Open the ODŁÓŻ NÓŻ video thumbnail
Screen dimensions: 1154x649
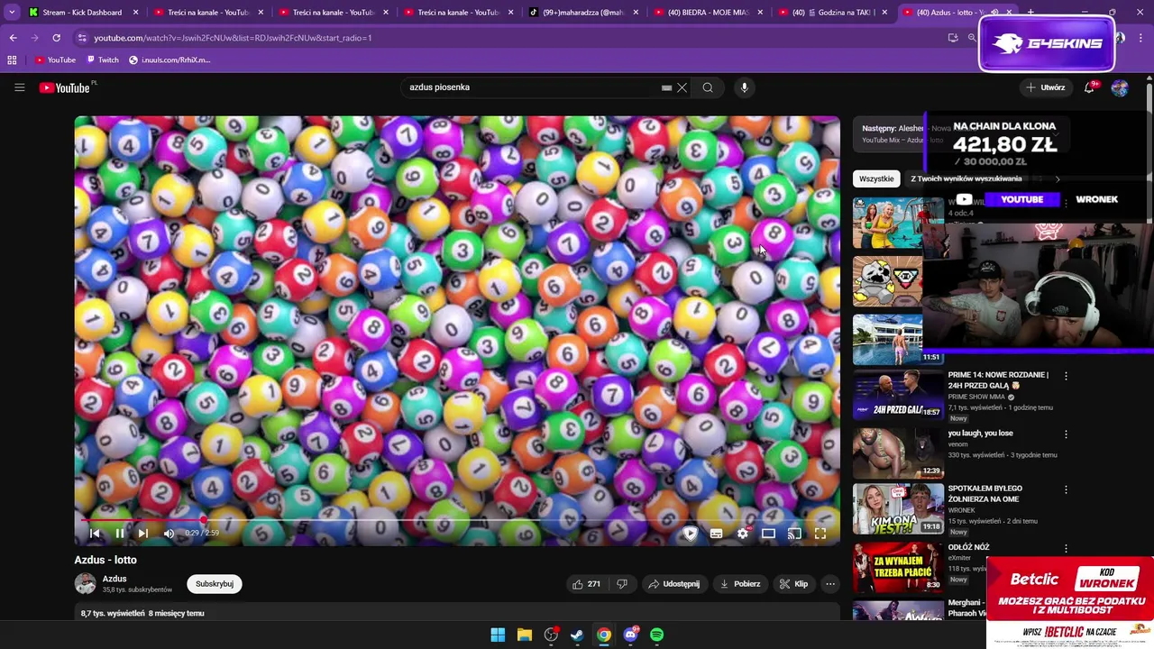[898, 567]
